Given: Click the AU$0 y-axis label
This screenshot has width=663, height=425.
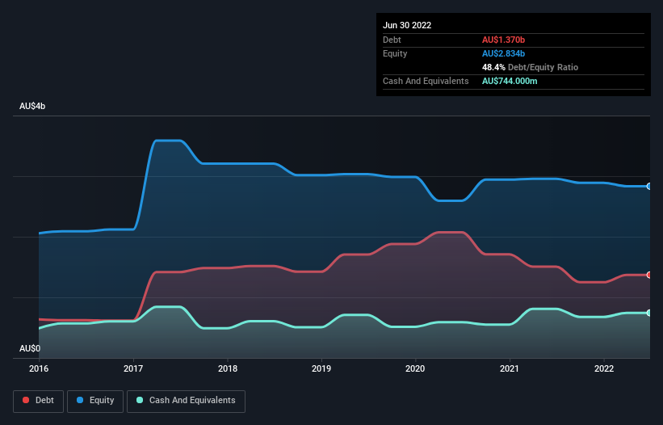Looking at the screenshot, I should pos(30,348).
